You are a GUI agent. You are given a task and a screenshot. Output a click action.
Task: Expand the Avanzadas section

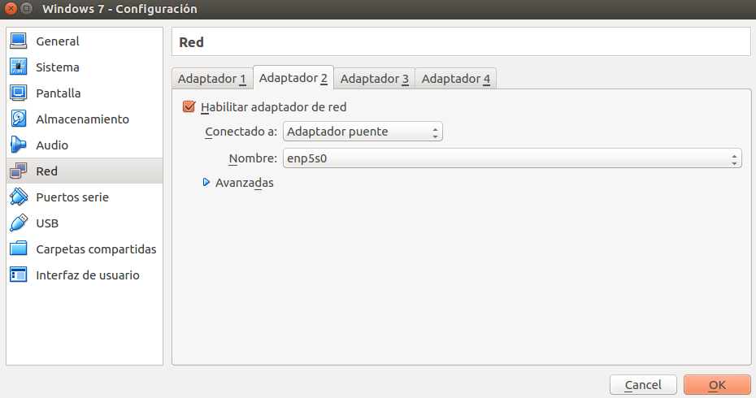tap(238, 183)
